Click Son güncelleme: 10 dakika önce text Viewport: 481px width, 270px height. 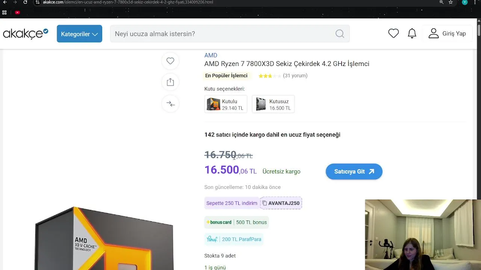click(x=242, y=187)
